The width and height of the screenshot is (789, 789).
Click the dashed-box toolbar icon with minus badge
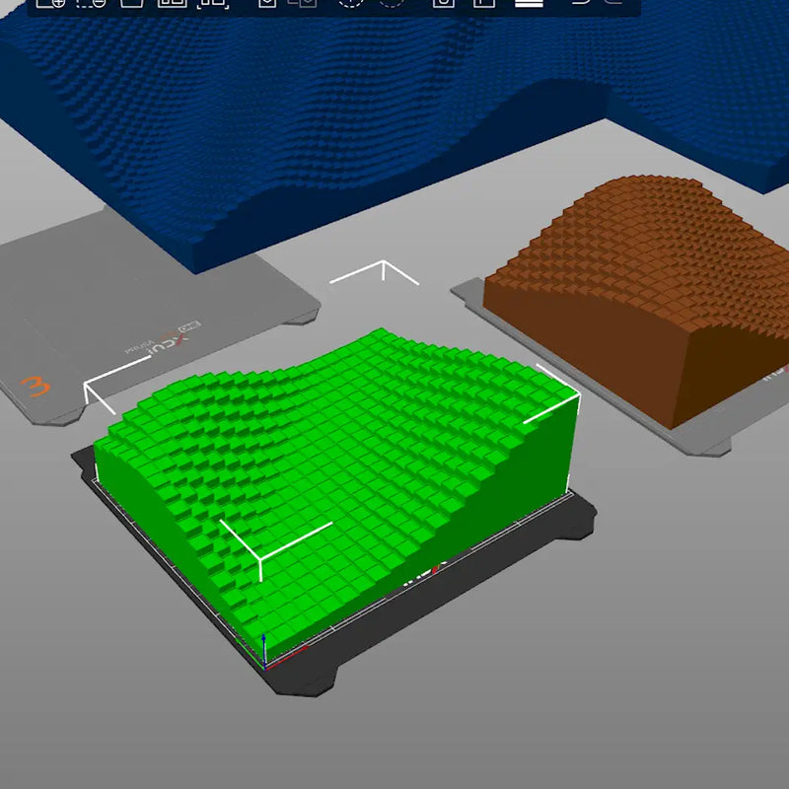point(92,3)
